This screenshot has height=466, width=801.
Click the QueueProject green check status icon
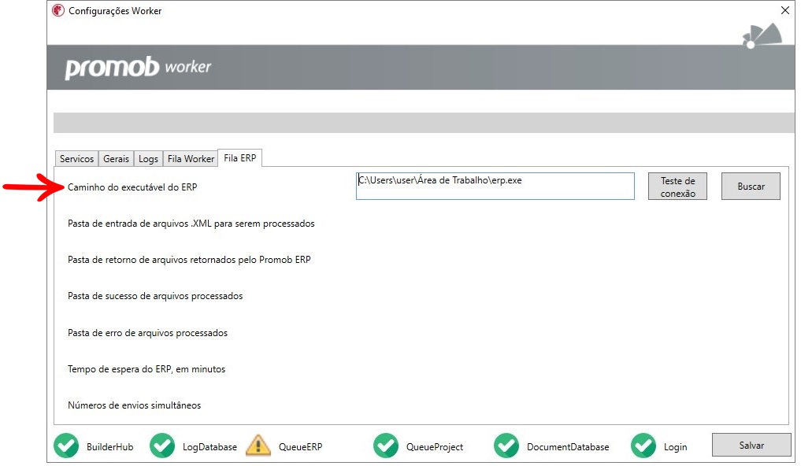pos(386,446)
